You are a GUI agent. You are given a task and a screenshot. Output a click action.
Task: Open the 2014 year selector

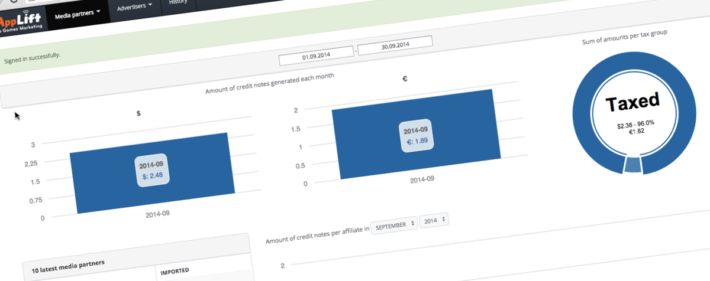point(434,221)
